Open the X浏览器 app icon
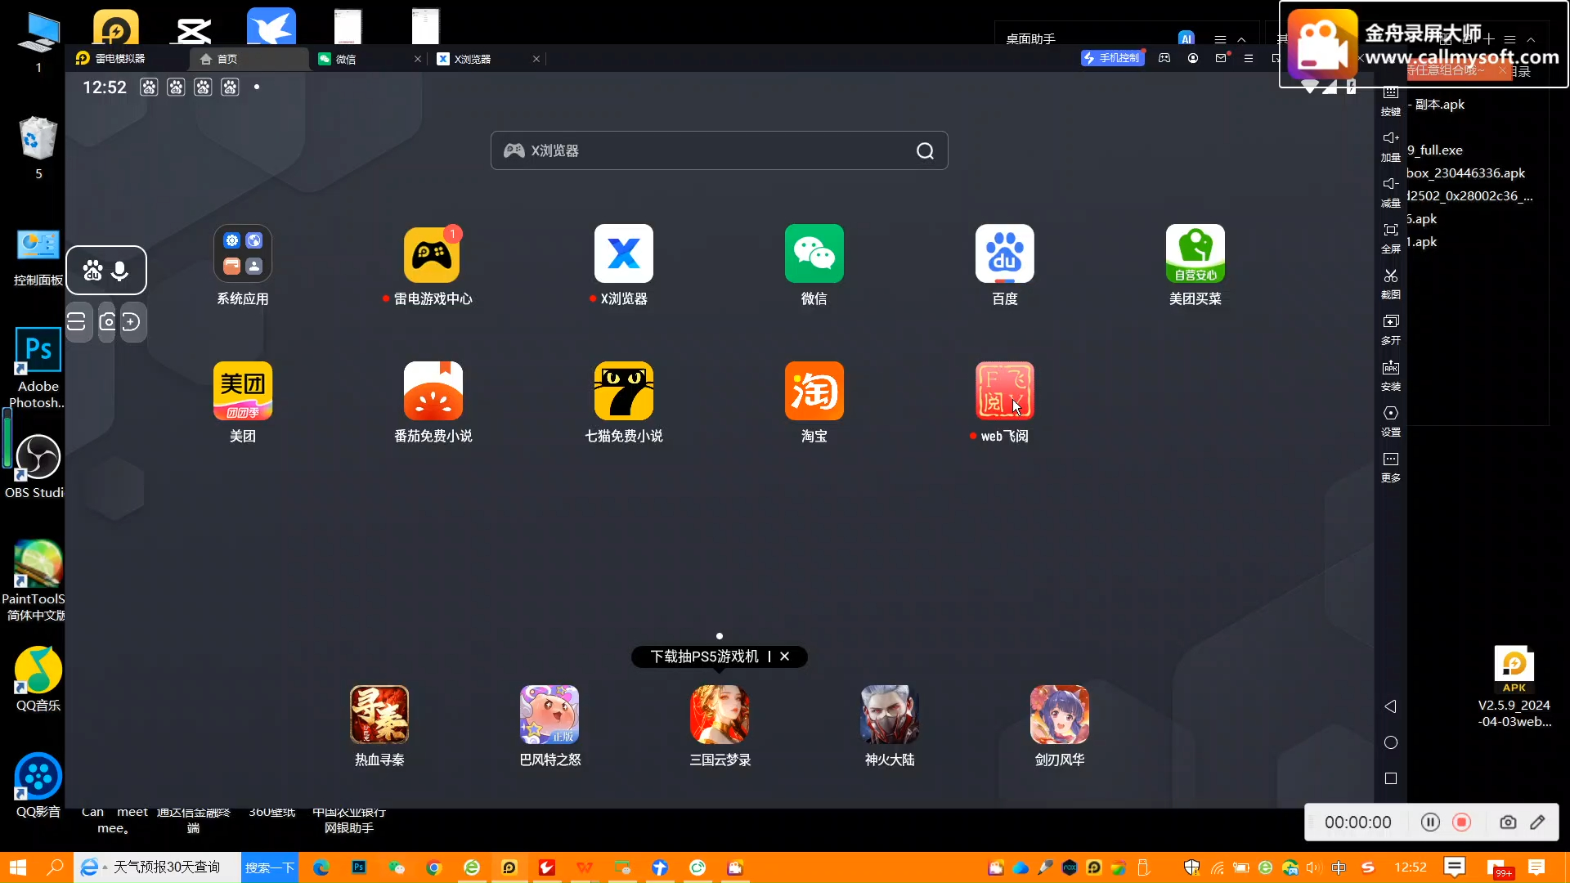 (x=623, y=253)
